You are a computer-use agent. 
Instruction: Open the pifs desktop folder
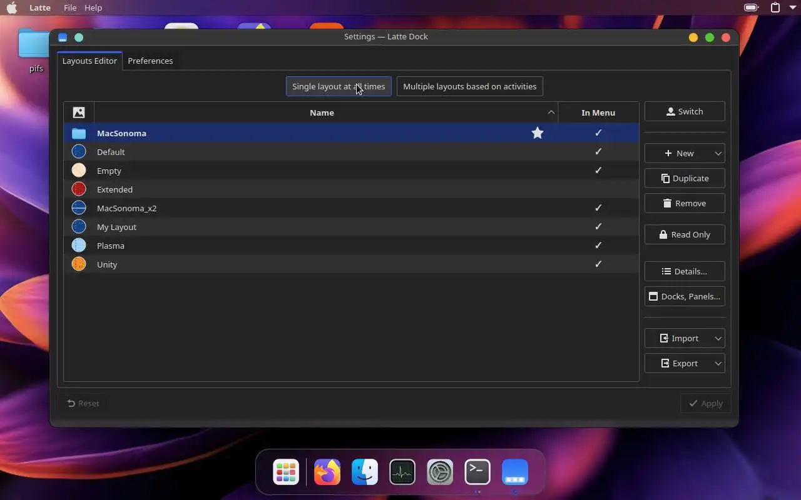click(36, 50)
